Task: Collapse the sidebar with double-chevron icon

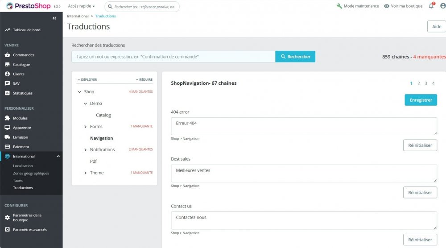Action: (x=54, y=18)
